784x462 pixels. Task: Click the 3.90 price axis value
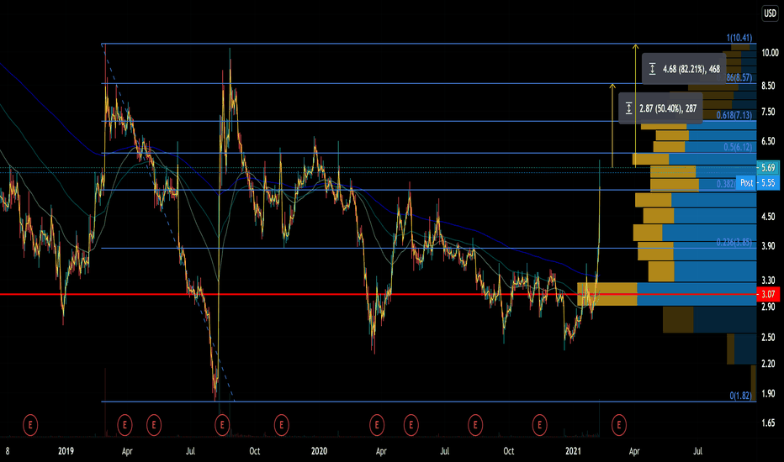pos(769,246)
